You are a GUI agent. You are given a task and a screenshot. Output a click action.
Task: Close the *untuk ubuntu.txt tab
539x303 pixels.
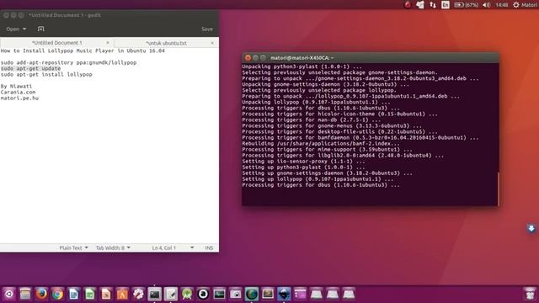pyautogui.click(x=212, y=43)
